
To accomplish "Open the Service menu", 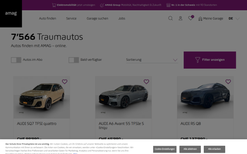I will 71,18.
